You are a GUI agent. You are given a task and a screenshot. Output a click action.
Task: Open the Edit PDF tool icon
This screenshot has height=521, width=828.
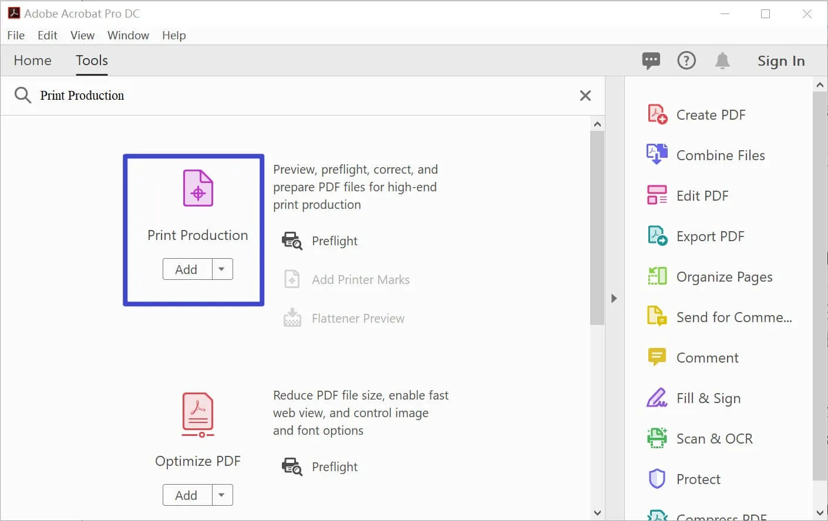pyautogui.click(x=657, y=195)
